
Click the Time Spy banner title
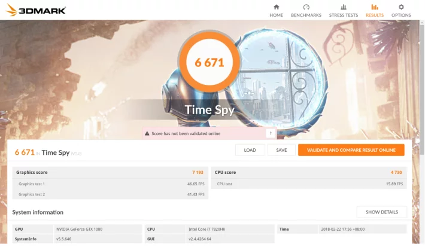210,110
